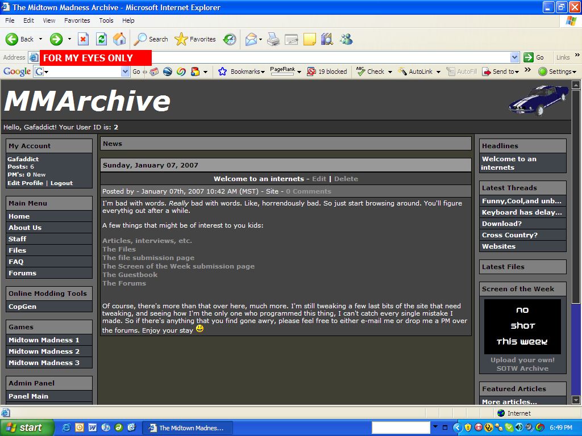Click the Logout link
582x436 pixels.
[x=61, y=183]
